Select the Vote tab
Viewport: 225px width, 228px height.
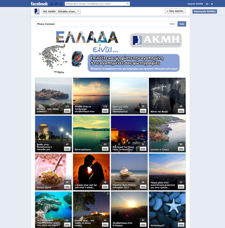pos(181,24)
